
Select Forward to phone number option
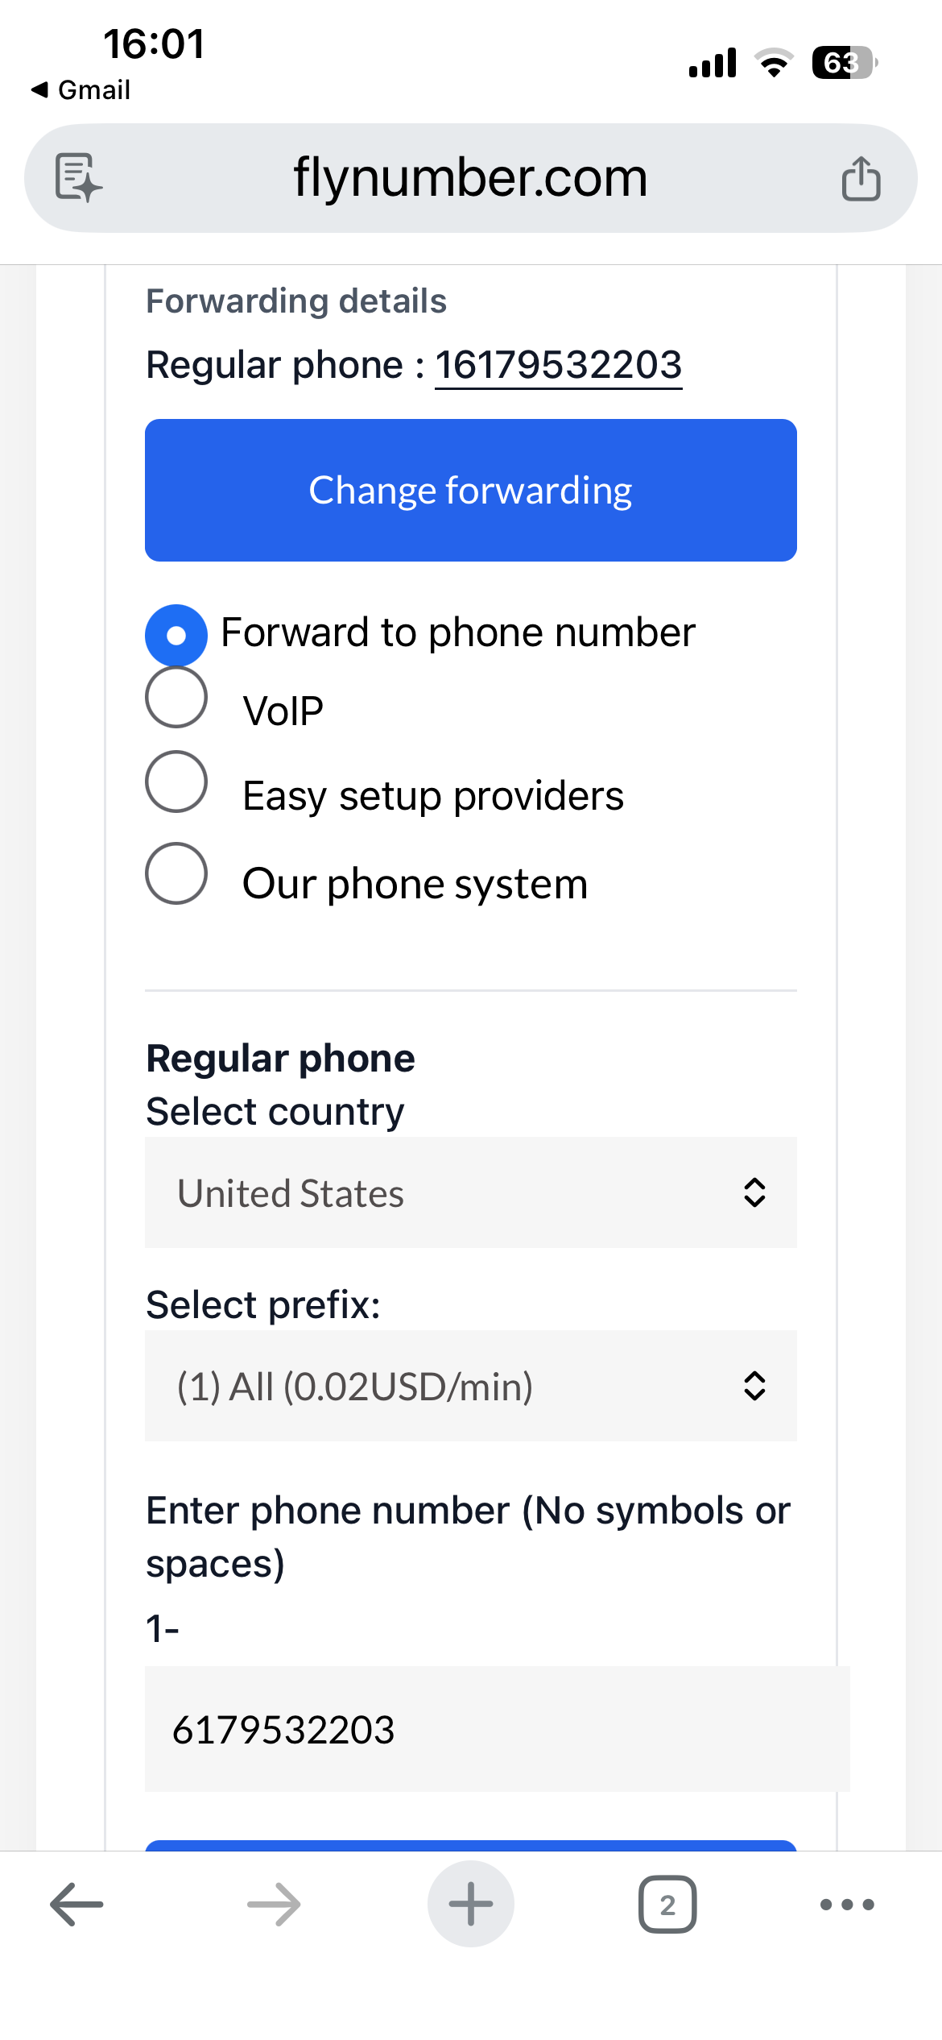pos(176,635)
